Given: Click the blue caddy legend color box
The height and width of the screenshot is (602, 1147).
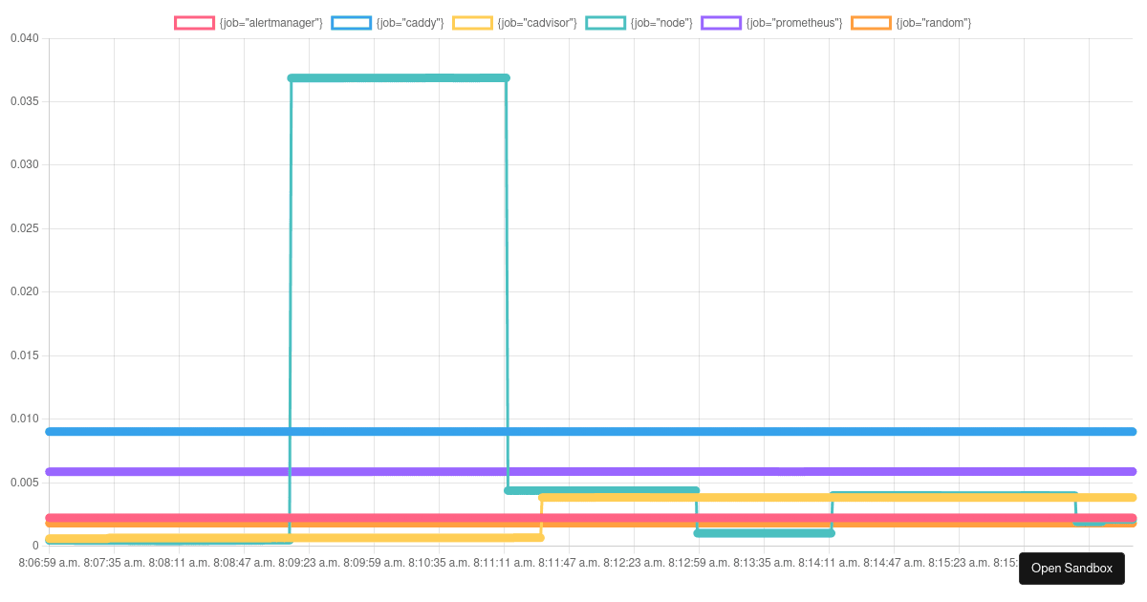Looking at the screenshot, I should point(351,23).
